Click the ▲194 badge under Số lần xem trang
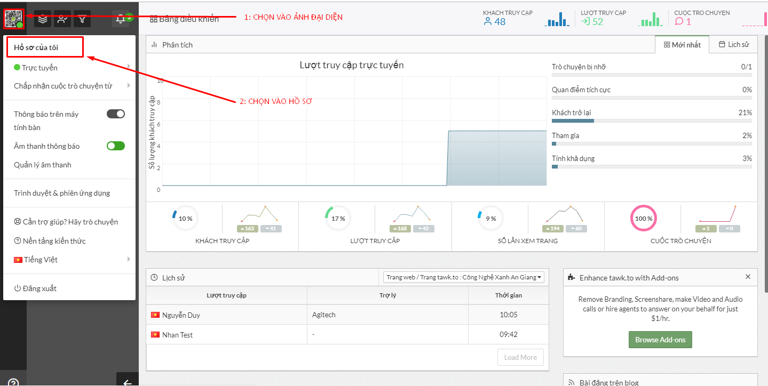Image resolution: width=768 pixels, height=386 pixels. click(x=552, y=229)
